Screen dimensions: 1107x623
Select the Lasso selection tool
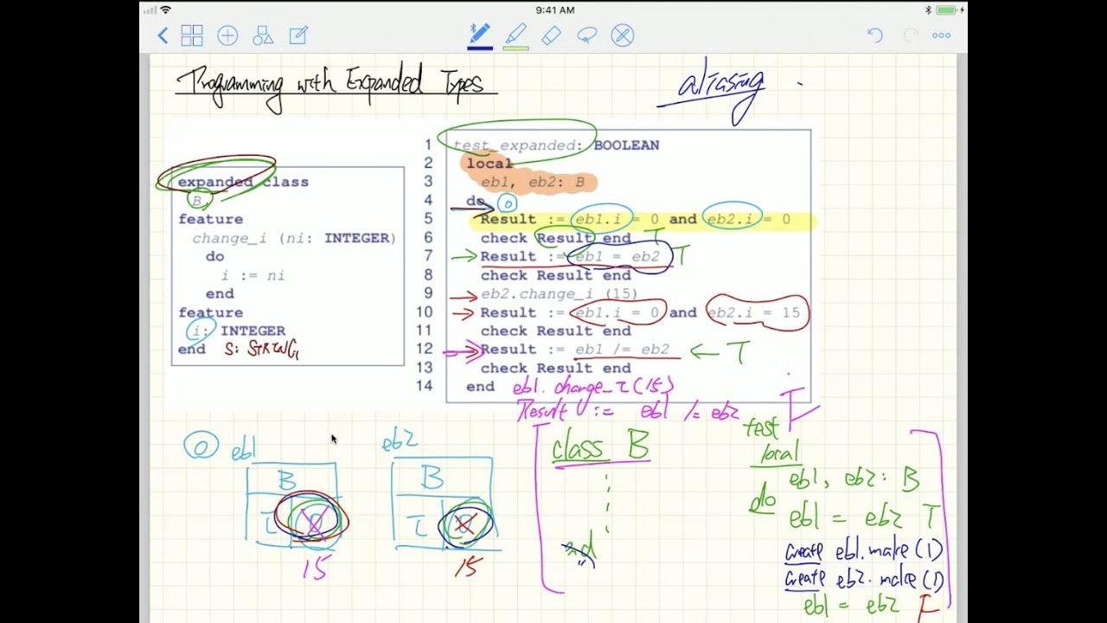point(586,35)
